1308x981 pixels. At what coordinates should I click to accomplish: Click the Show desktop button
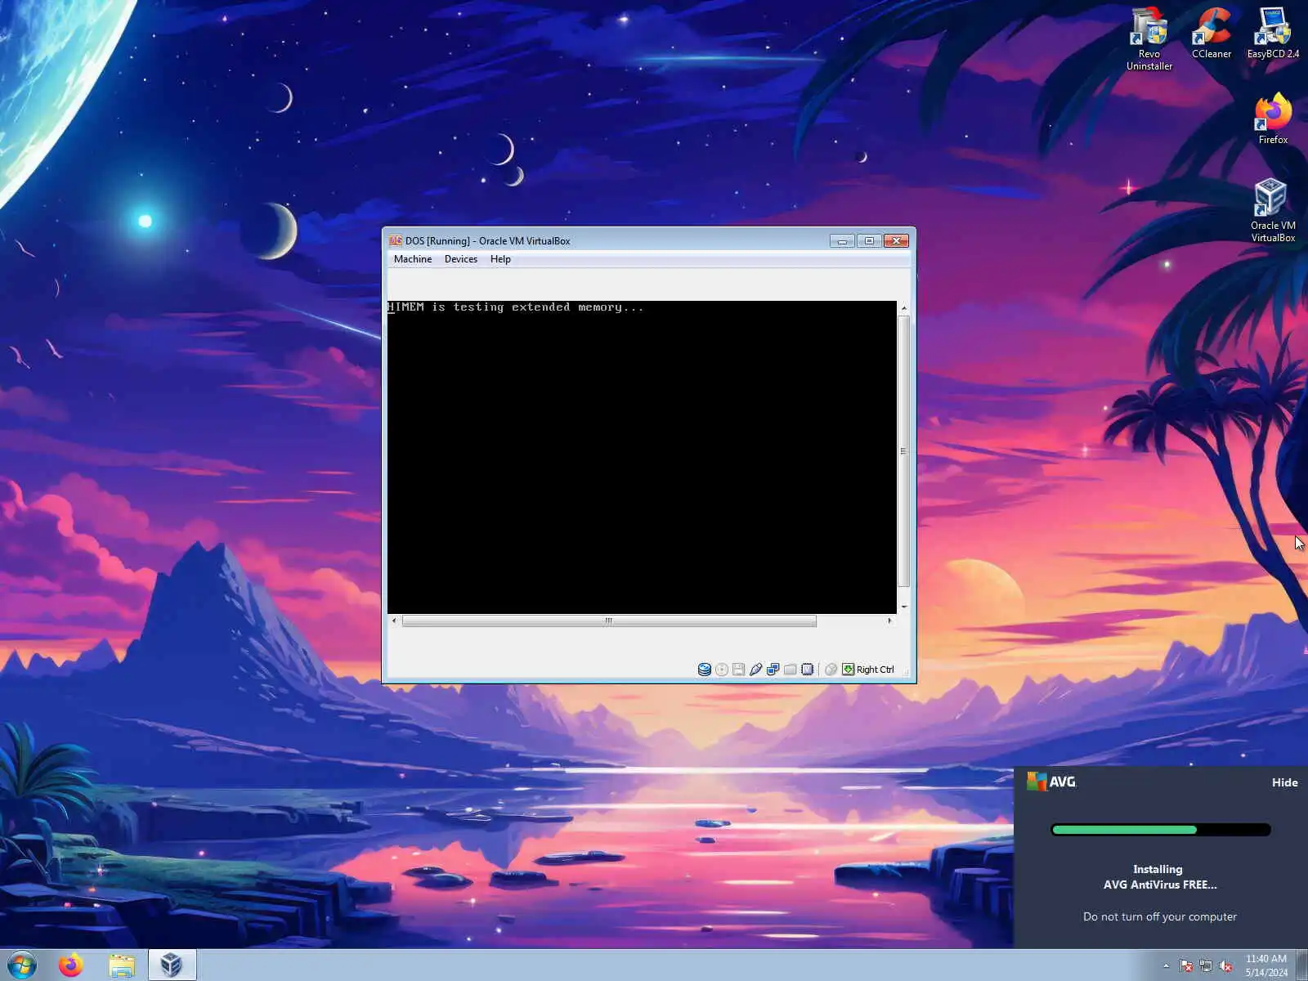(1301, 965)
